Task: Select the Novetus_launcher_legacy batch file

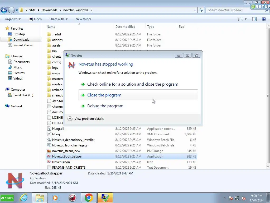Action: point(70,145)
